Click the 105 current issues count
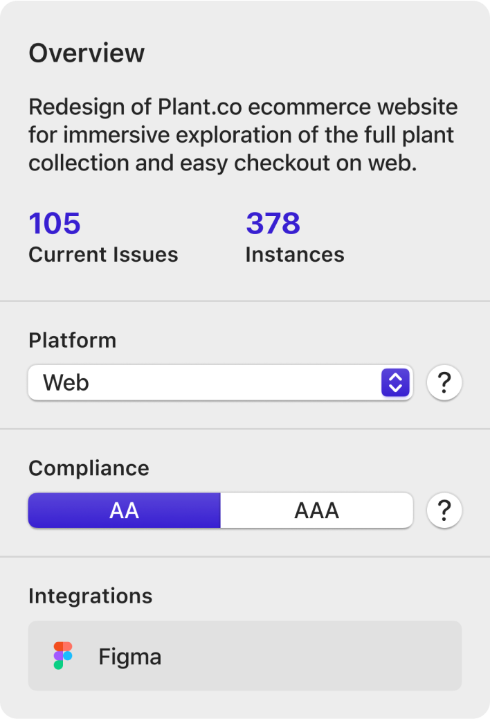 pos(55,223)
